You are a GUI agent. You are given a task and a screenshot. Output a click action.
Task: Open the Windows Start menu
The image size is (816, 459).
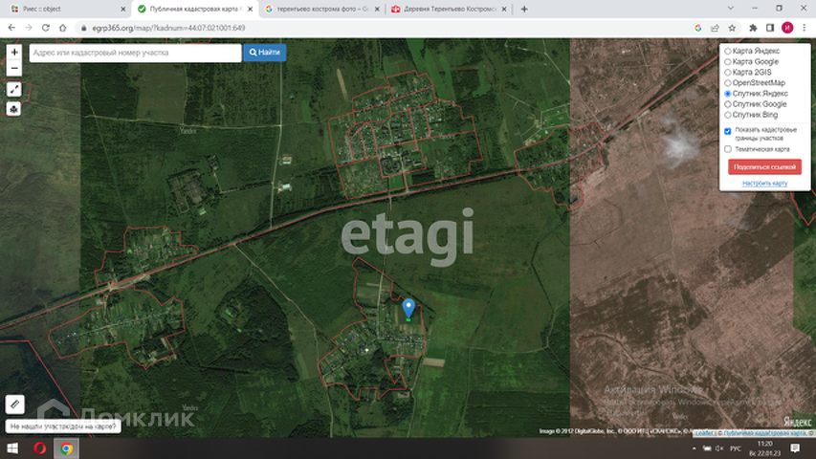12,448
